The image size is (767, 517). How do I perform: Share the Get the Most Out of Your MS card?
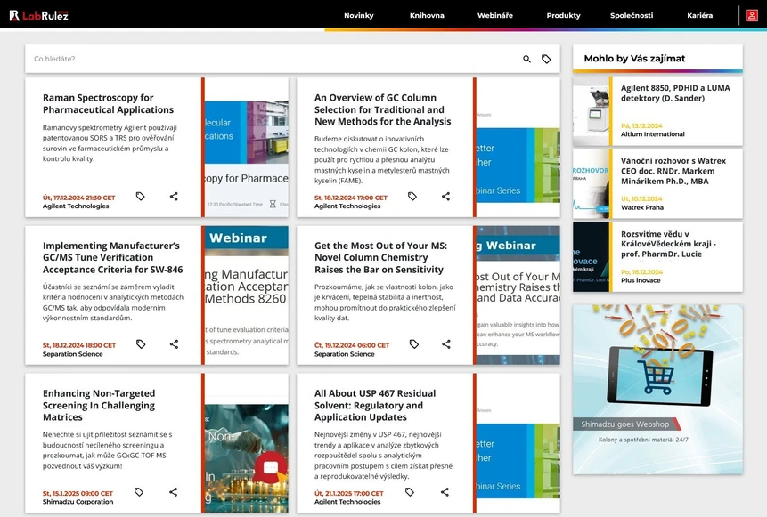445,344
